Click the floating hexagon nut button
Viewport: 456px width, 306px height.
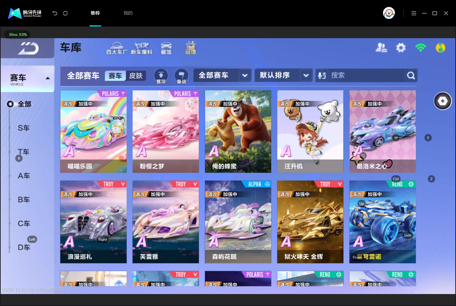[443, 101]
